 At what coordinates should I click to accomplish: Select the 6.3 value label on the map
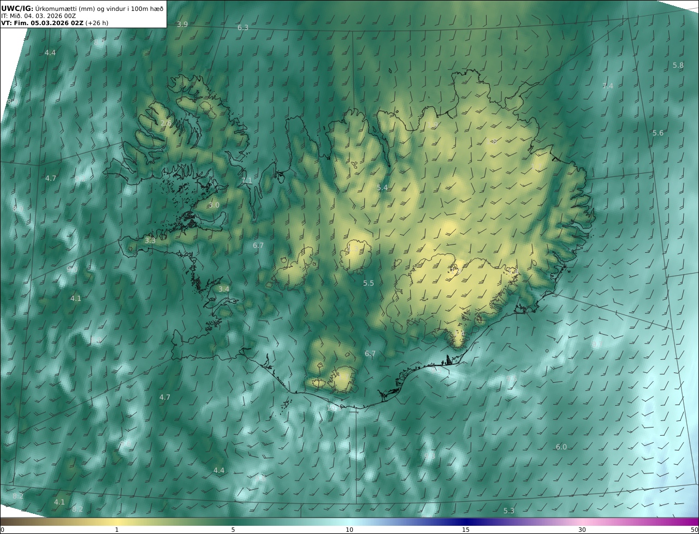tap(243, 27)
